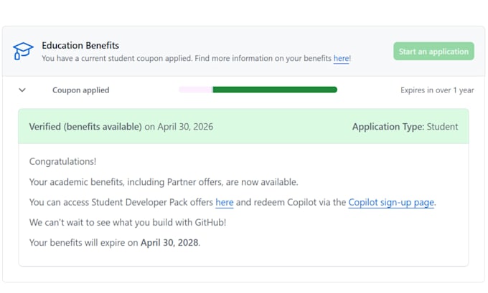Click the 'Education Benefits' heading
The height and width of the screenshot is (293, 488).
coord(80,45)
